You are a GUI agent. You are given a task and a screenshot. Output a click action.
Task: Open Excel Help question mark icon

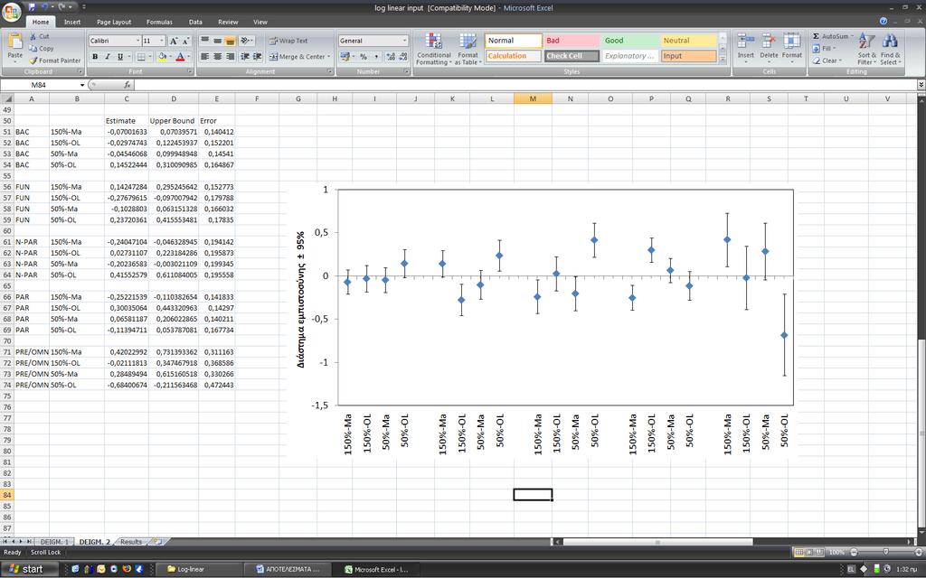pyautogui.click(x=883, y=22)
